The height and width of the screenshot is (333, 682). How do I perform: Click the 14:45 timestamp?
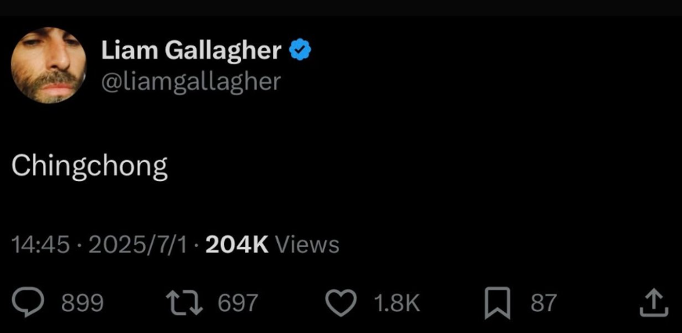click(41, 244)
